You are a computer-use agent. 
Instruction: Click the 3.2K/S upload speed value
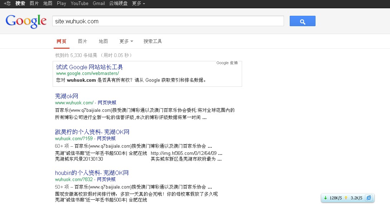point(356,198)
